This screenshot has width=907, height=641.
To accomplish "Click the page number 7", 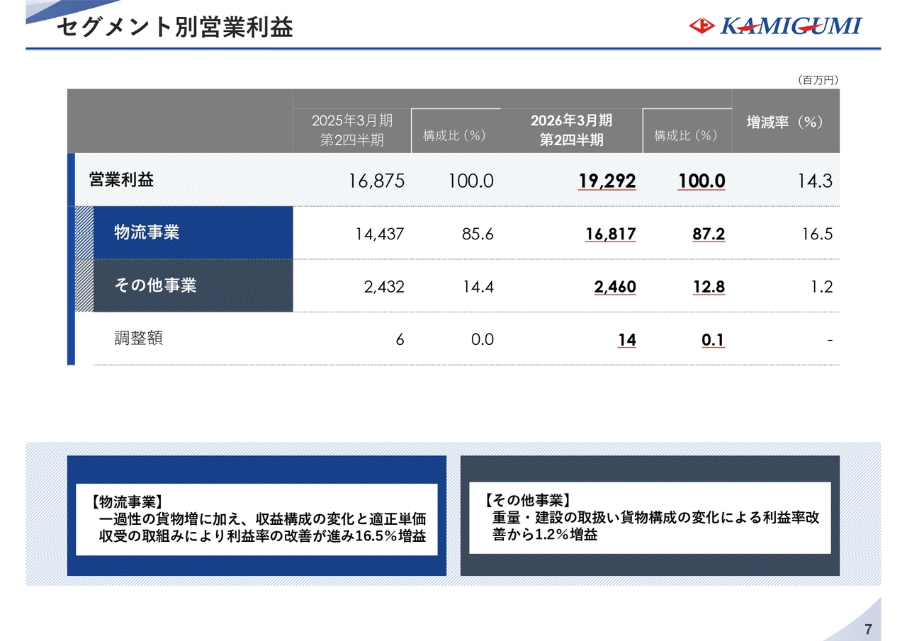I will click(868, 630).
